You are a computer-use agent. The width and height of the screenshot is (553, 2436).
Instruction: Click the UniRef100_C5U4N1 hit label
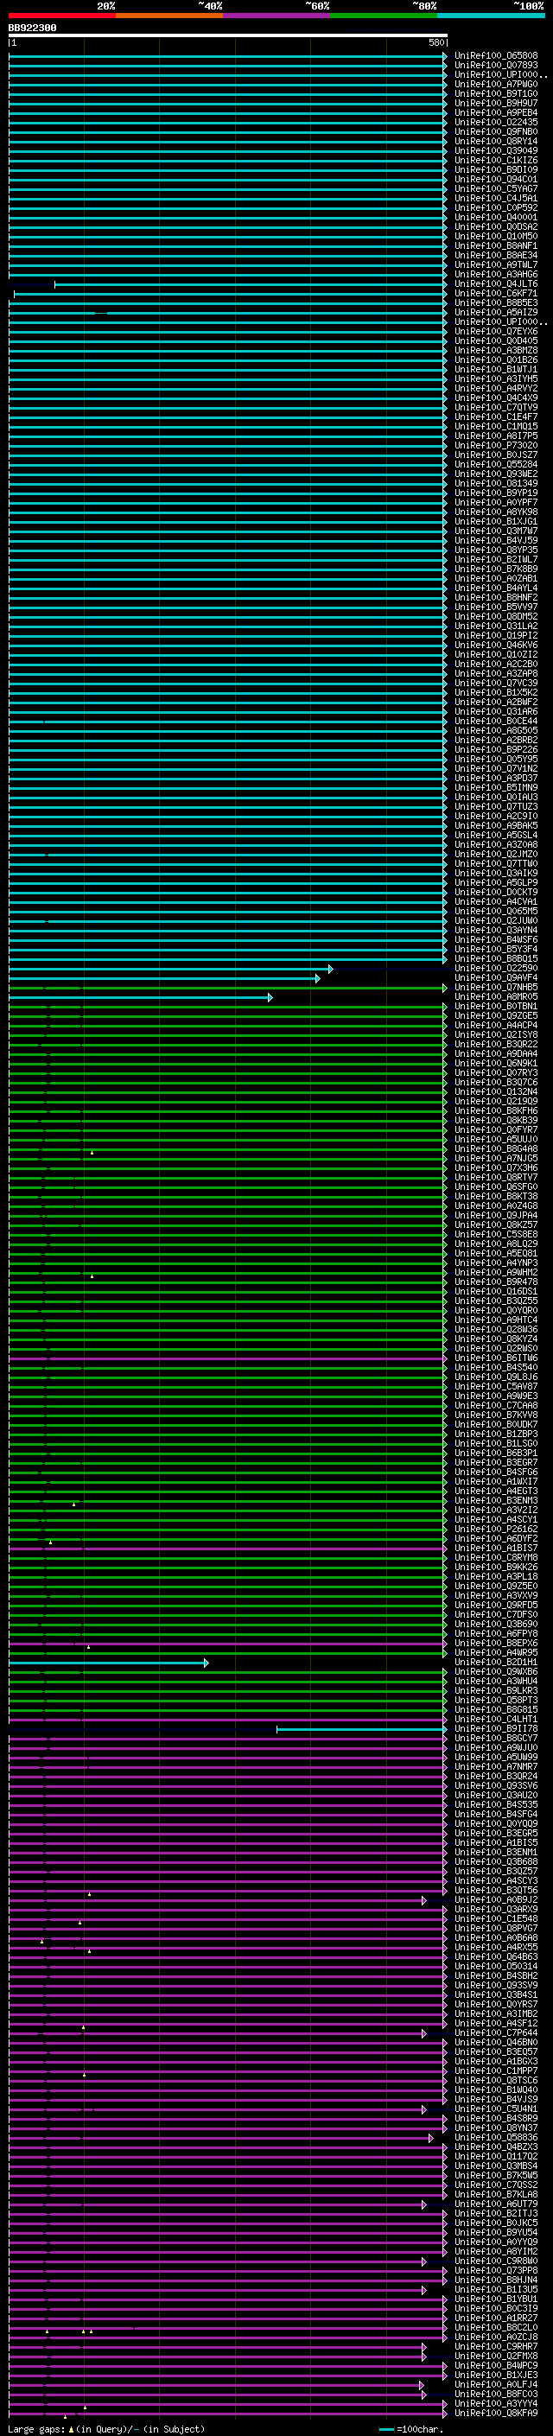(496, 2108)
